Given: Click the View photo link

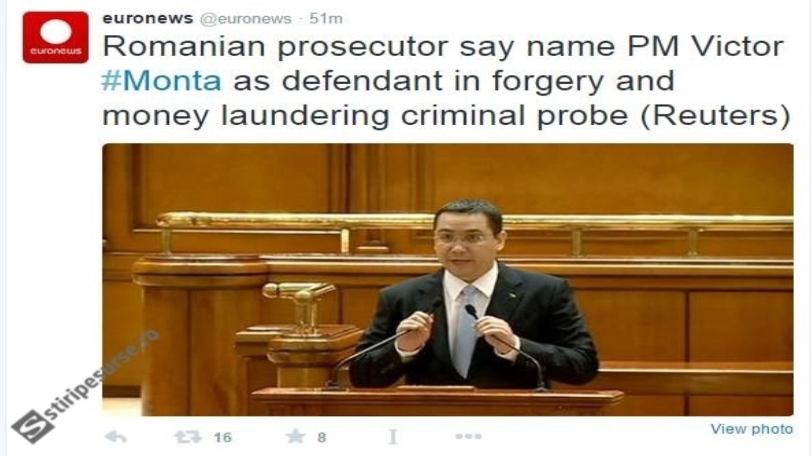Looking at the screenshot, I should pyautogui.click(x=752, y=429).
